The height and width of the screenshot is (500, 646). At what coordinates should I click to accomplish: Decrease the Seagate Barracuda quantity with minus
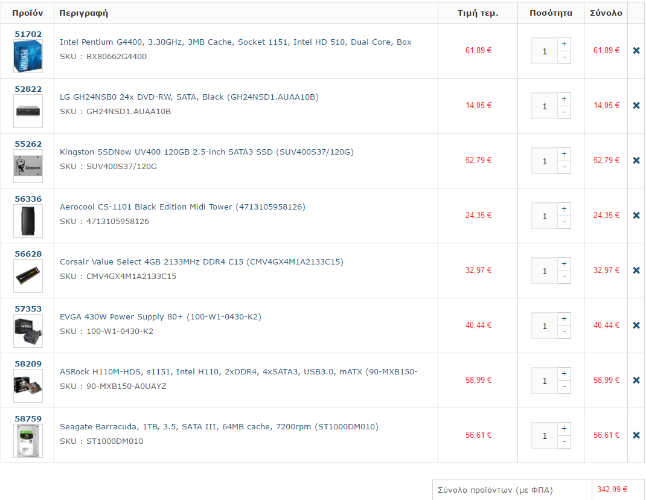pos(564,442)
